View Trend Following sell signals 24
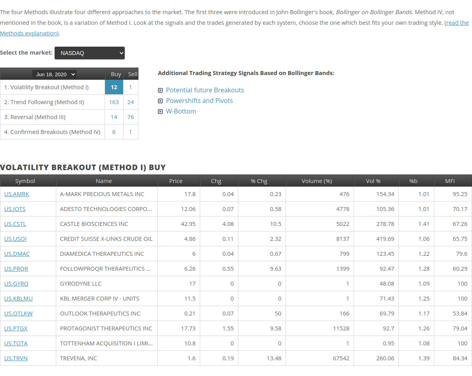472x376 pixels. (131, 102)
